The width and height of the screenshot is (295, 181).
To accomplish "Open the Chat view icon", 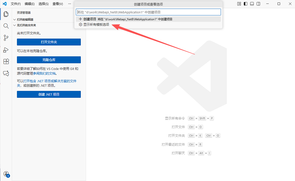I will click(x=6, y=73).
